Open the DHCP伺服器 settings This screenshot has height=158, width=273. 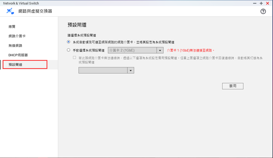18,55
